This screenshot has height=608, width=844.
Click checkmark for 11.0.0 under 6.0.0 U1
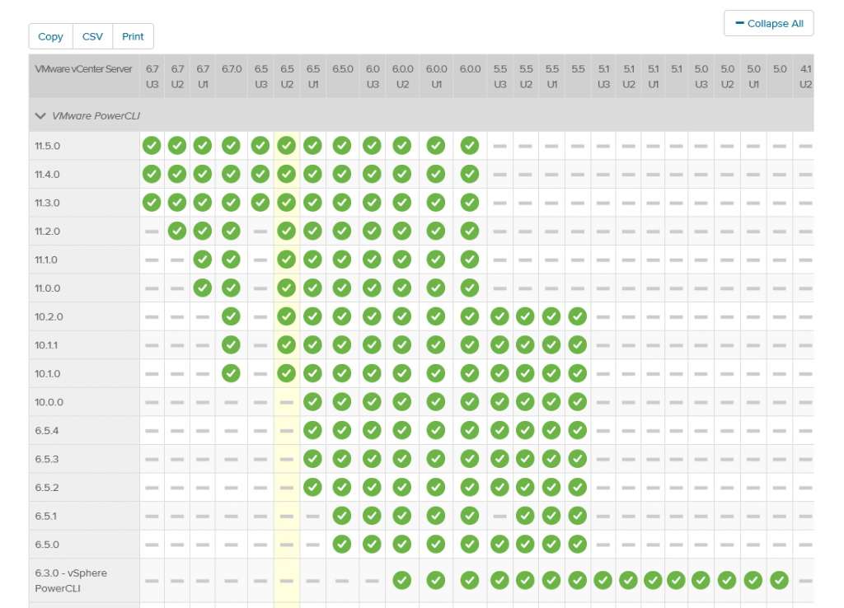(x=436, y=288)
